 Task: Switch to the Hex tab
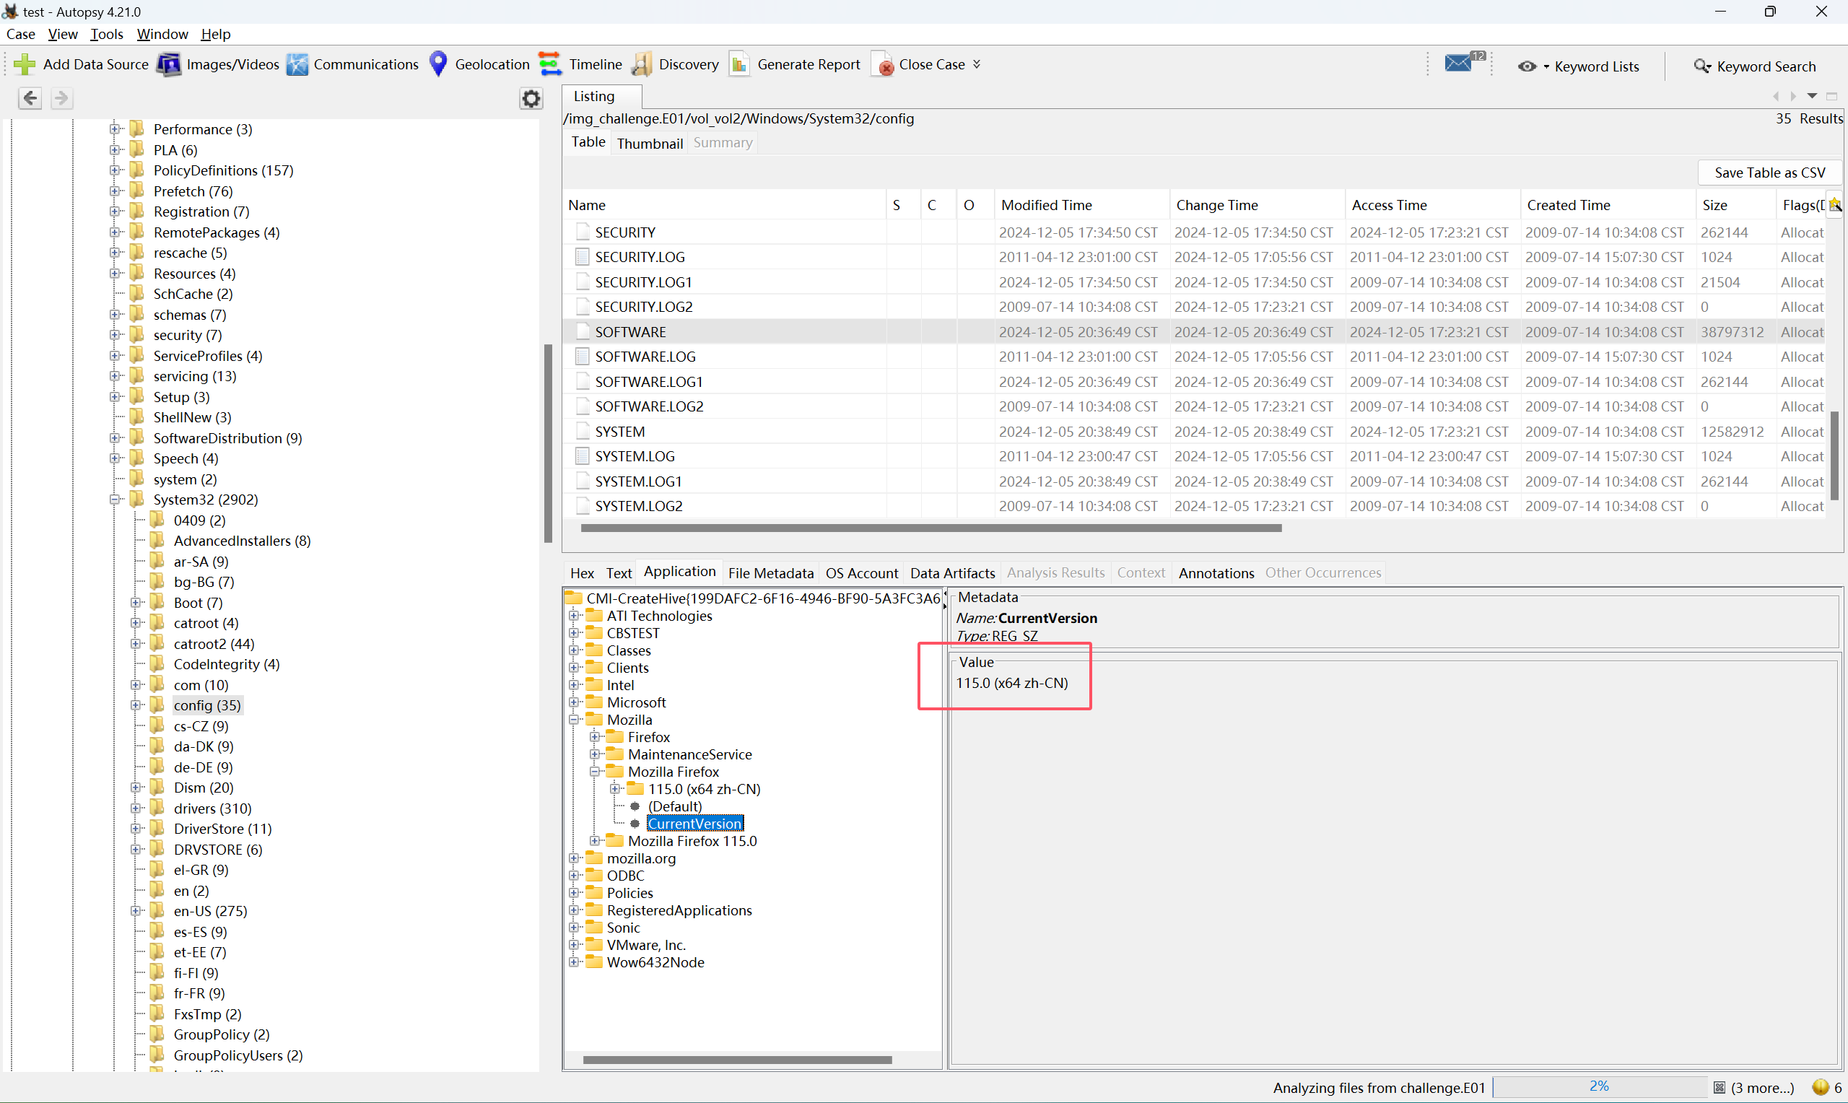click(x=582, y=573)
